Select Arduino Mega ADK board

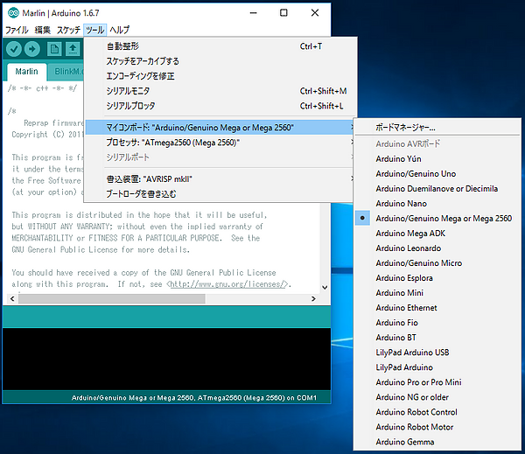tap(437, 234)
